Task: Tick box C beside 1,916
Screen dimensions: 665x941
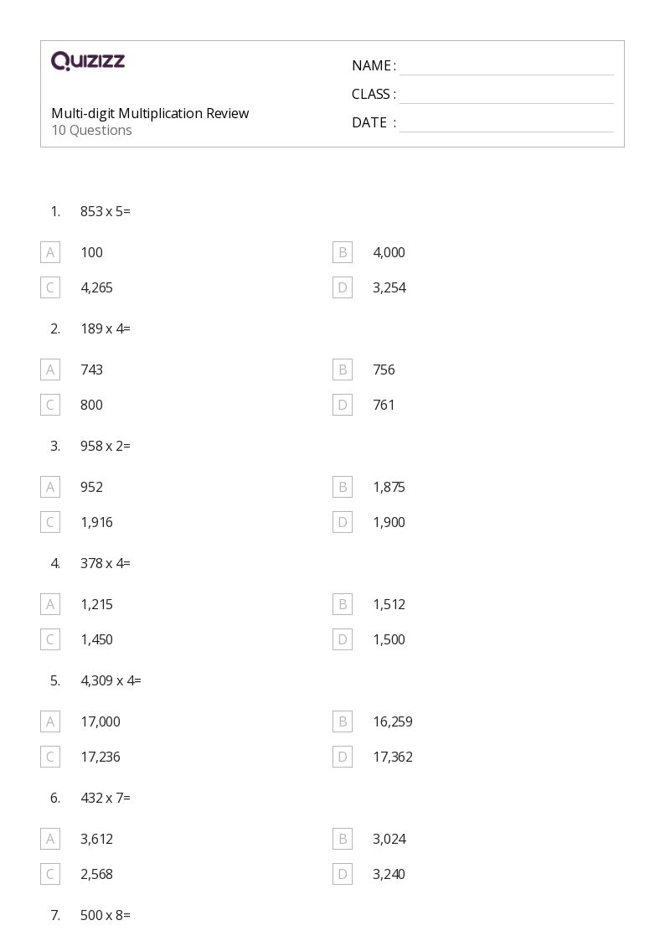Action: pos(50,522)
